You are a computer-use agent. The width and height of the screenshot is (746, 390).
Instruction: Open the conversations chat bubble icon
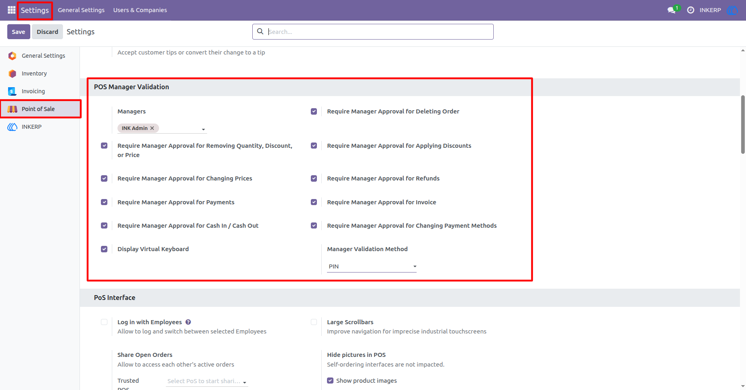coord(672,10)
